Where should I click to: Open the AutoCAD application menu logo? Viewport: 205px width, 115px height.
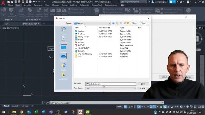click(x=3, y=3)
